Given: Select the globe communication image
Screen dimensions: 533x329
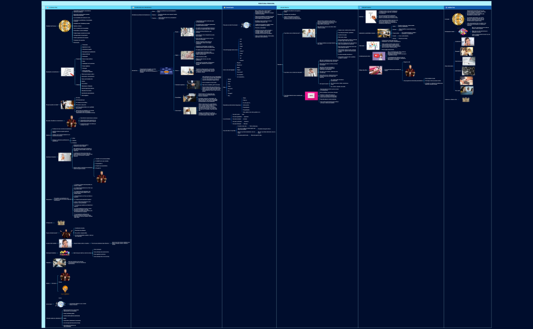Looking at the screenshot, I should tap(246, 25).
